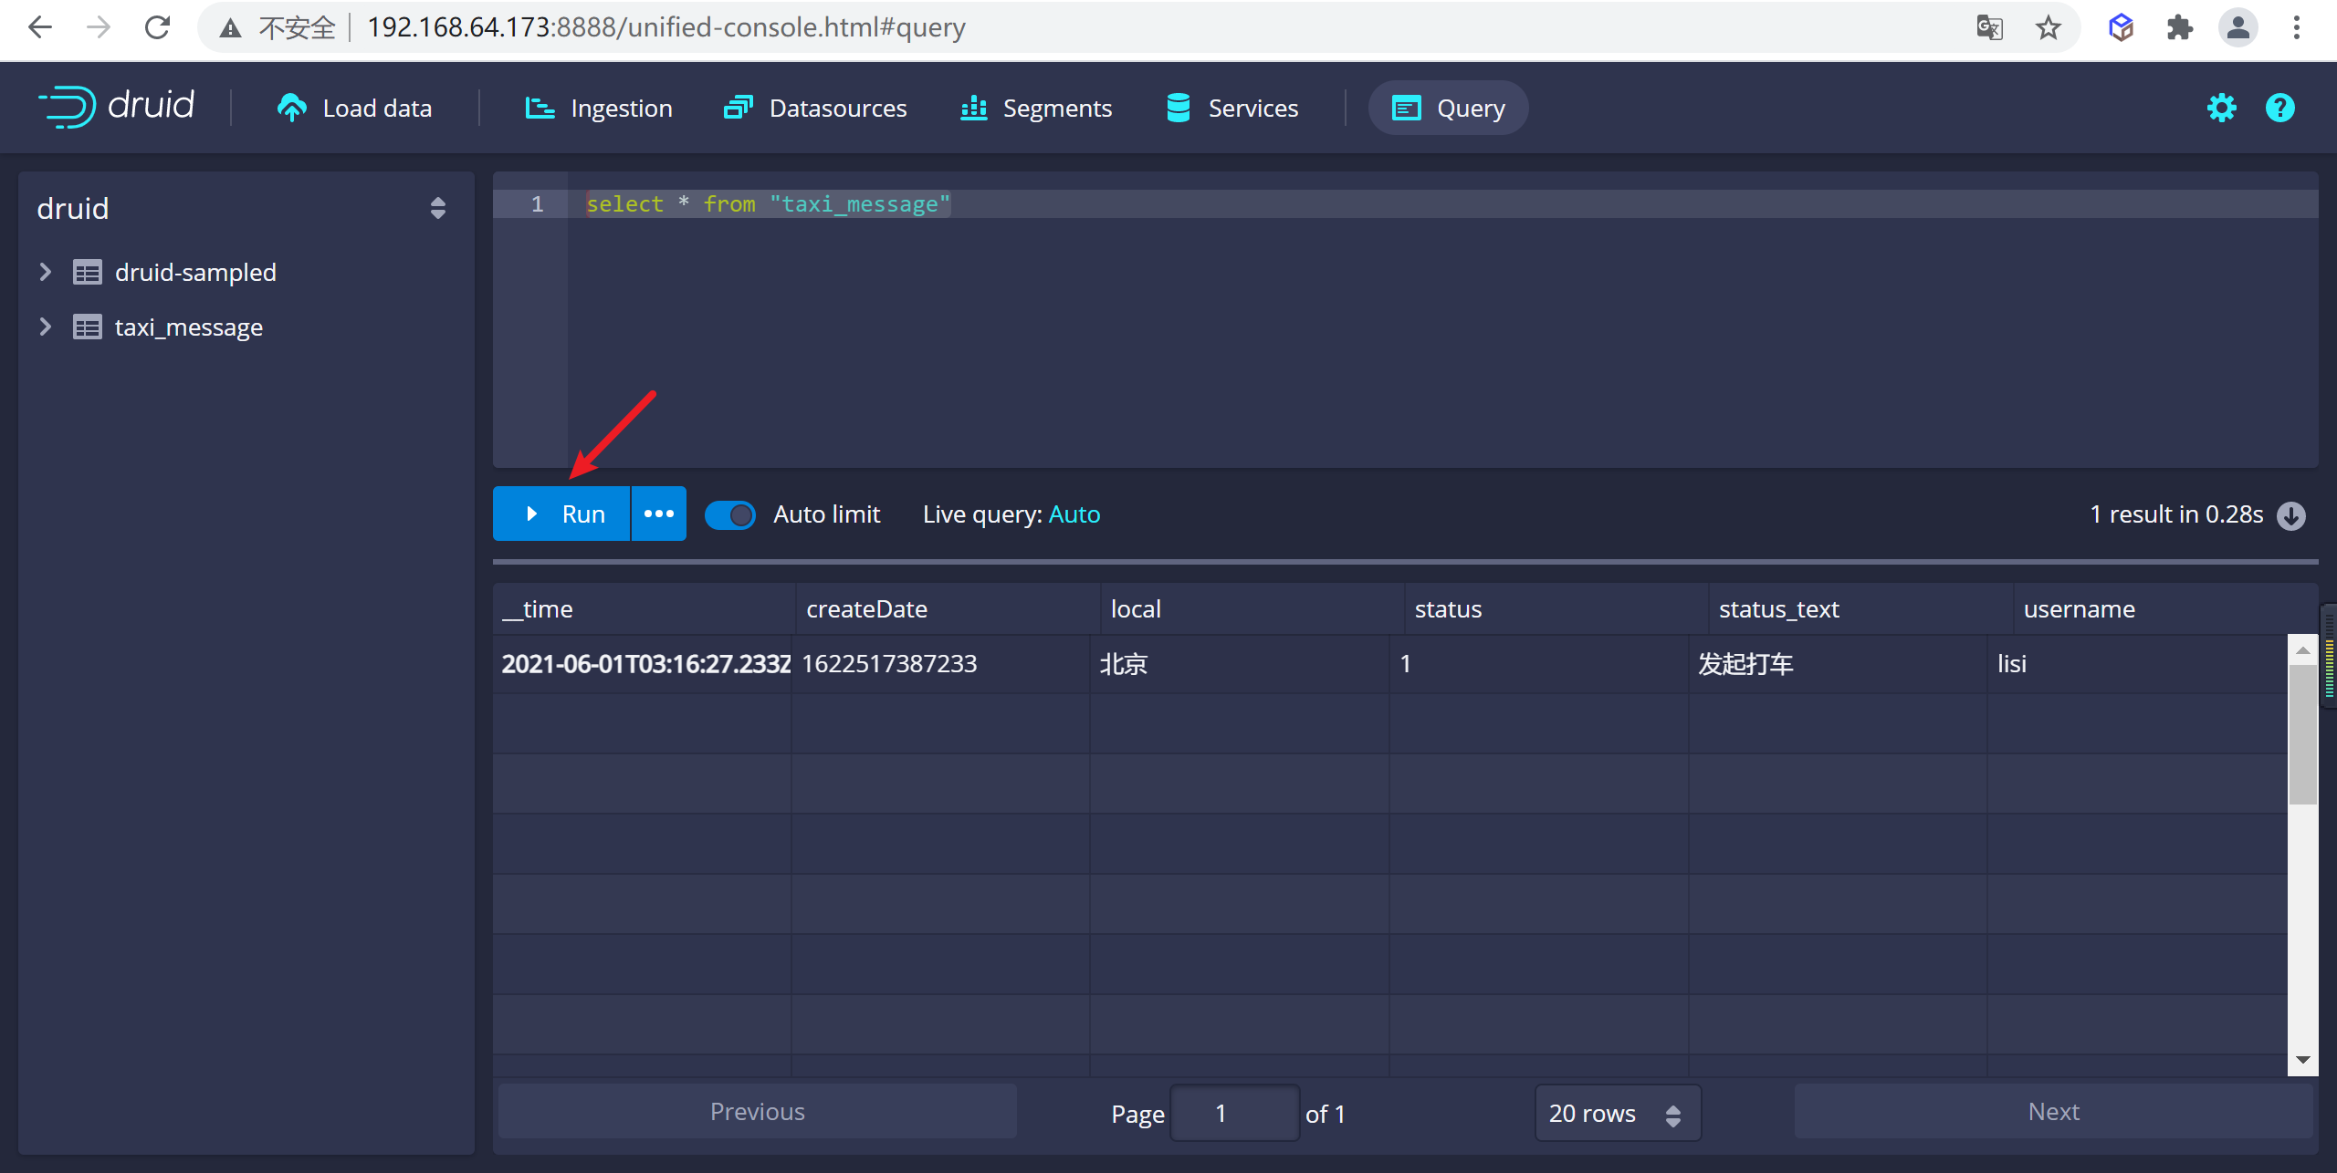Open the browser three-dot menu
This screenshot has width=2337, height=1173.
2297,28
